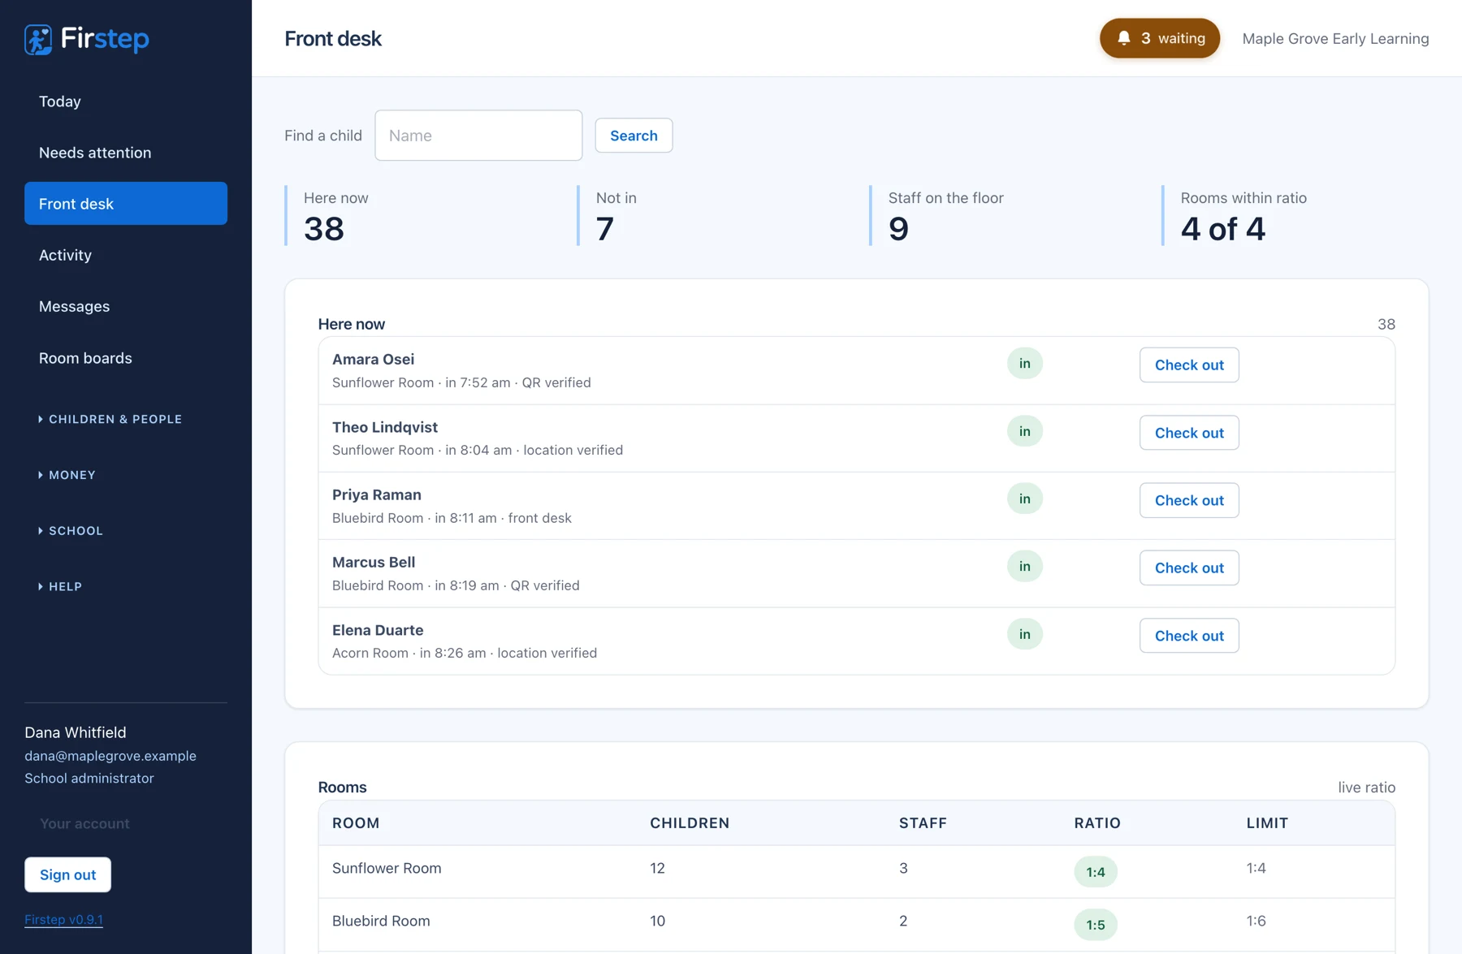The width and height of the screenshot is (1462, 954).
Task: Click the 1:5 ratio badge for Bluebird Room
Action: 1096,925
